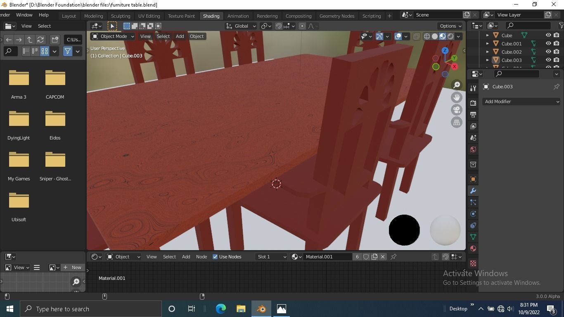Open the CAPCOM folder
This screenshot has height=317, width=564.
55,84
